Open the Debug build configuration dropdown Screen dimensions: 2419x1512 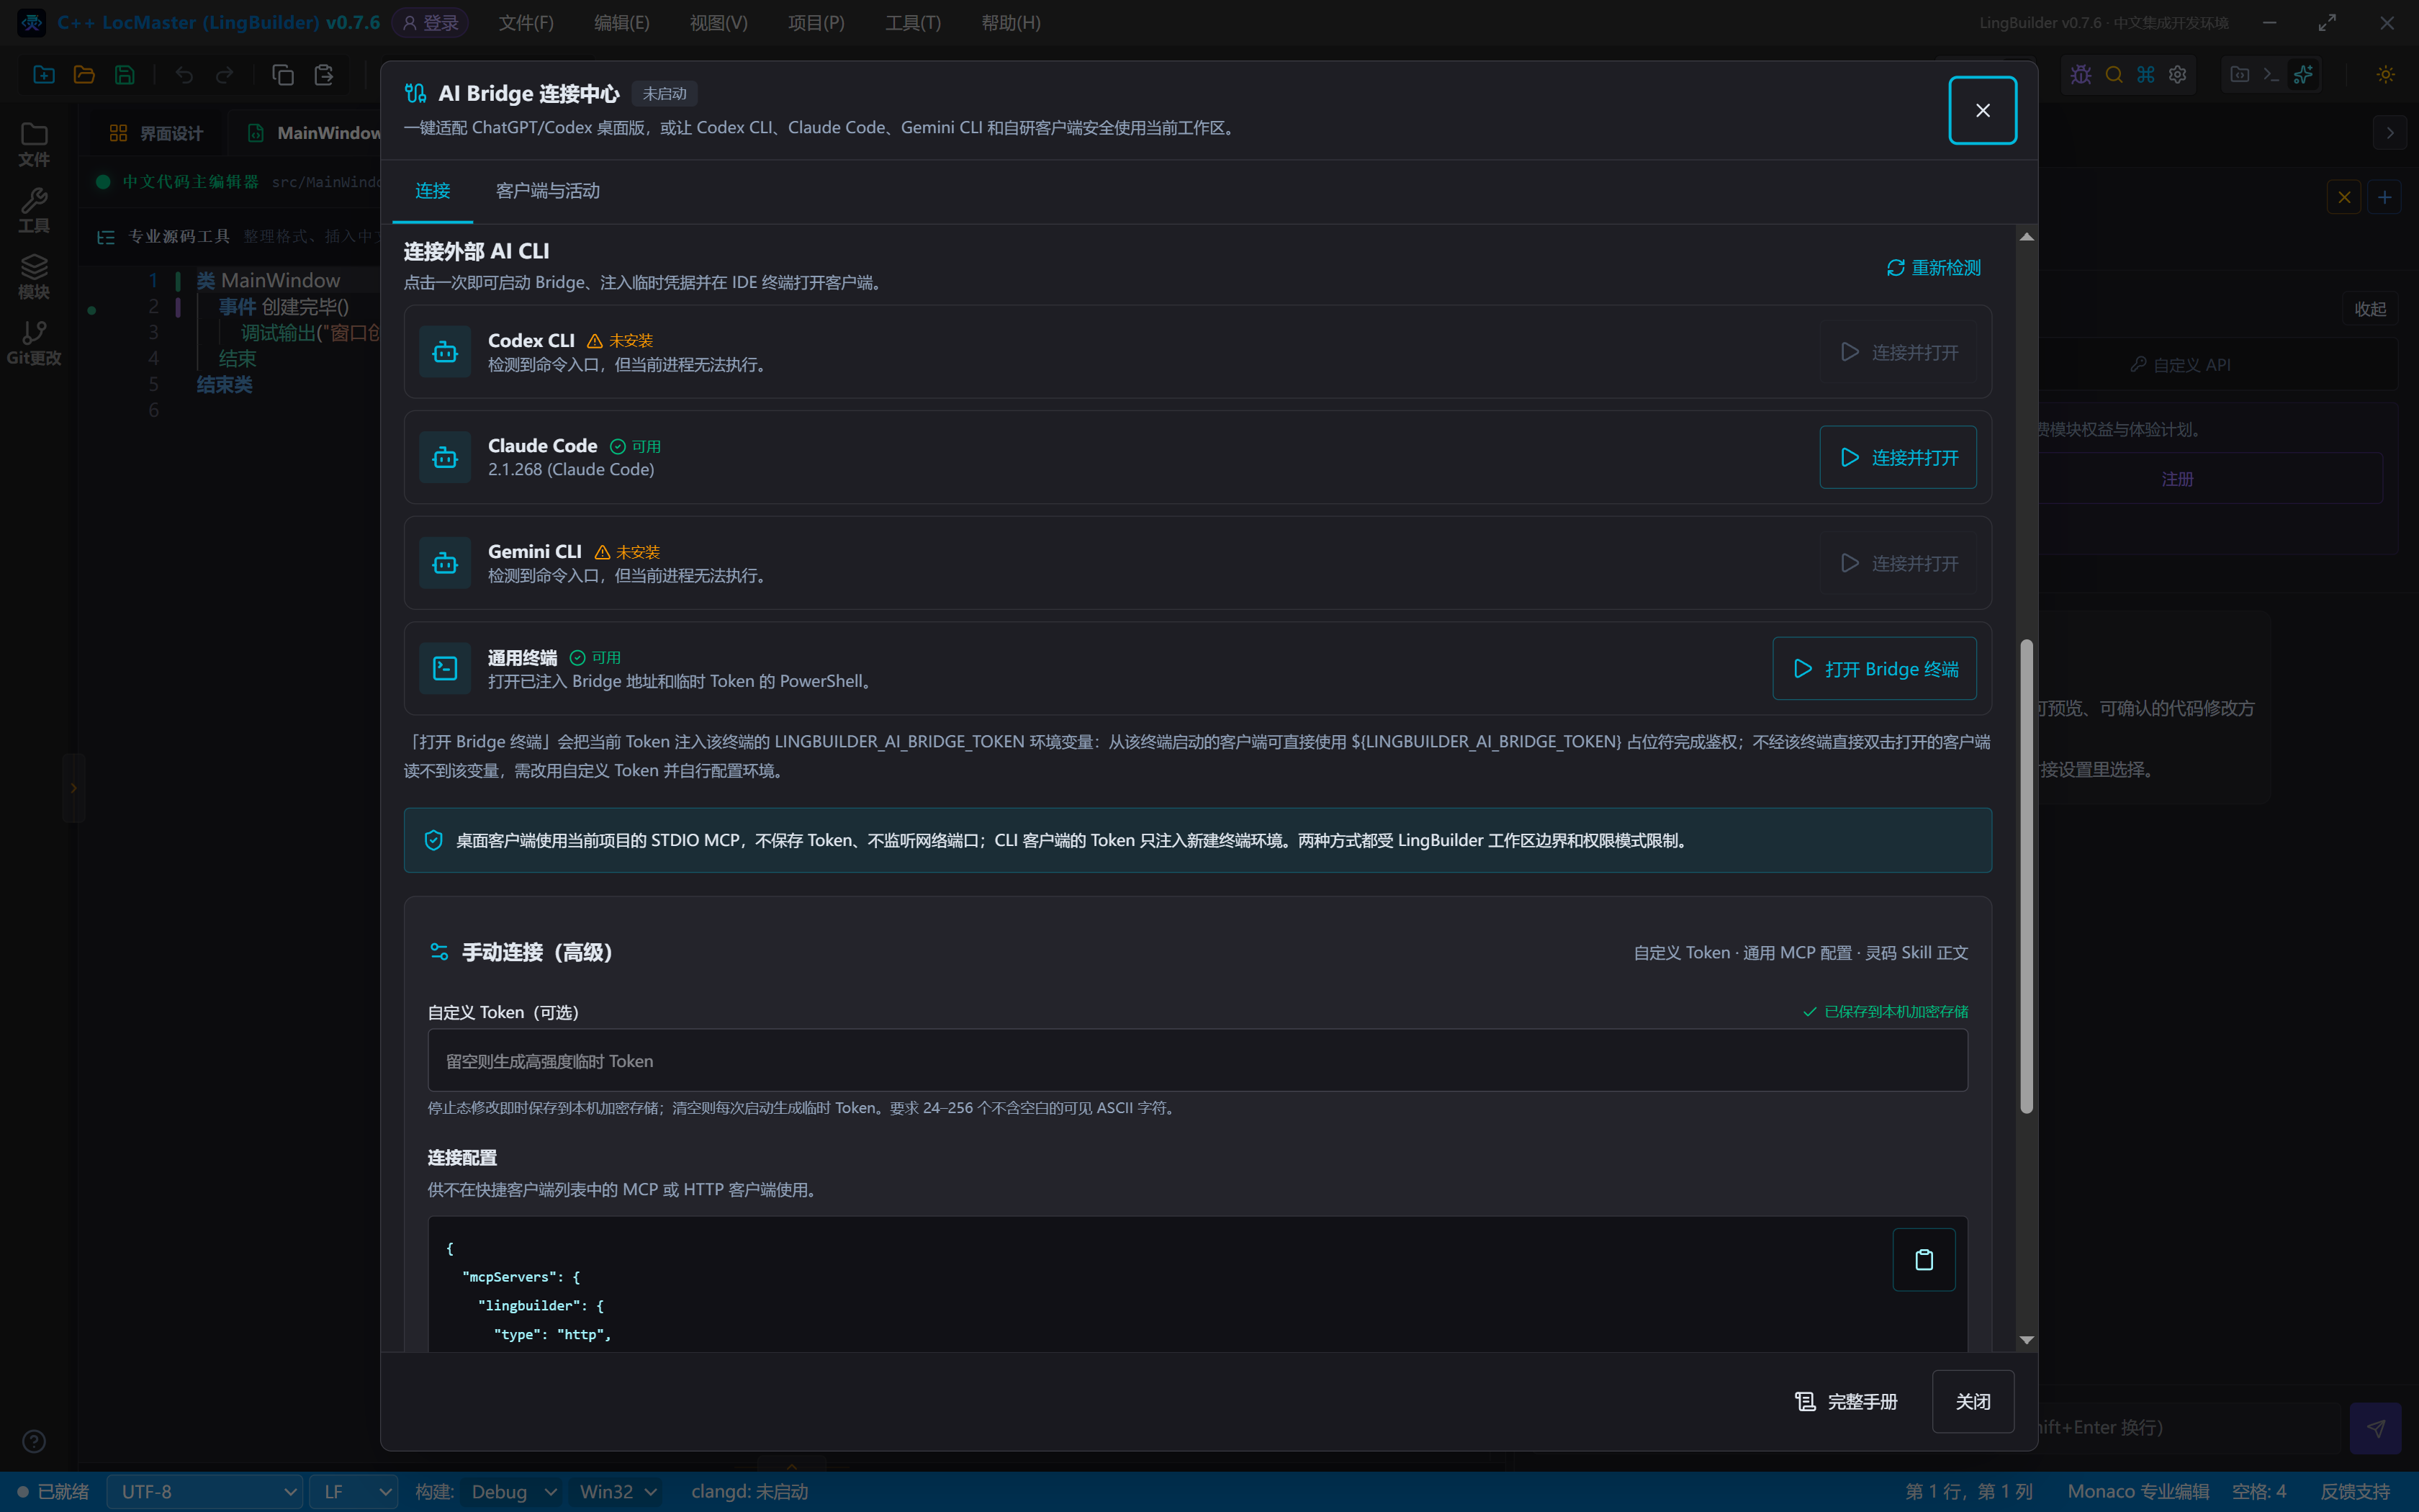coord(513,1491)
